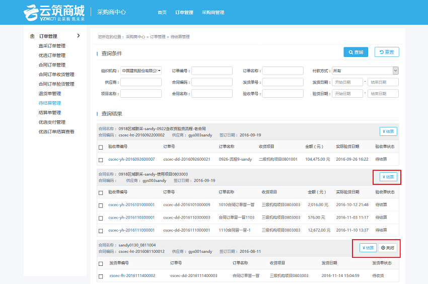Click the 查询 search button
The height and width of the screenshot is (284, 428).
click(x=355, y=52)
